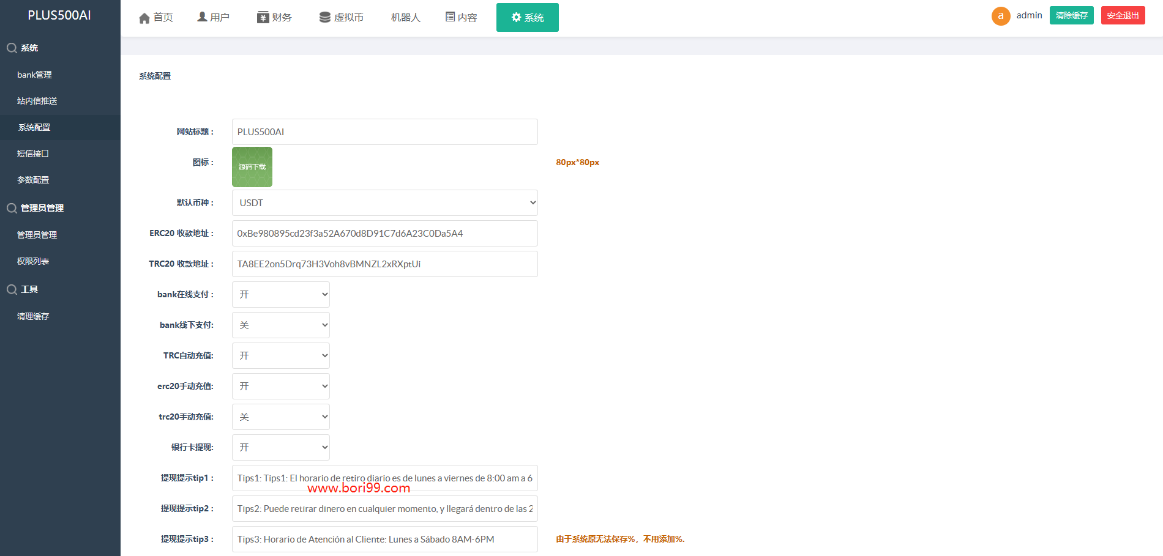
Task: Click the 提现提示tip2 input field
Action: tap(385, 508)
